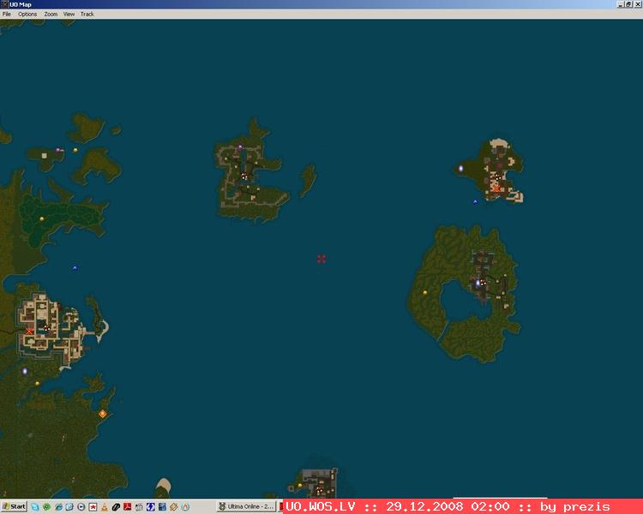Click the glowing moongate south of the western city
Image resolution: width=643 pixels, height=514 pixels.
[25, 371]
